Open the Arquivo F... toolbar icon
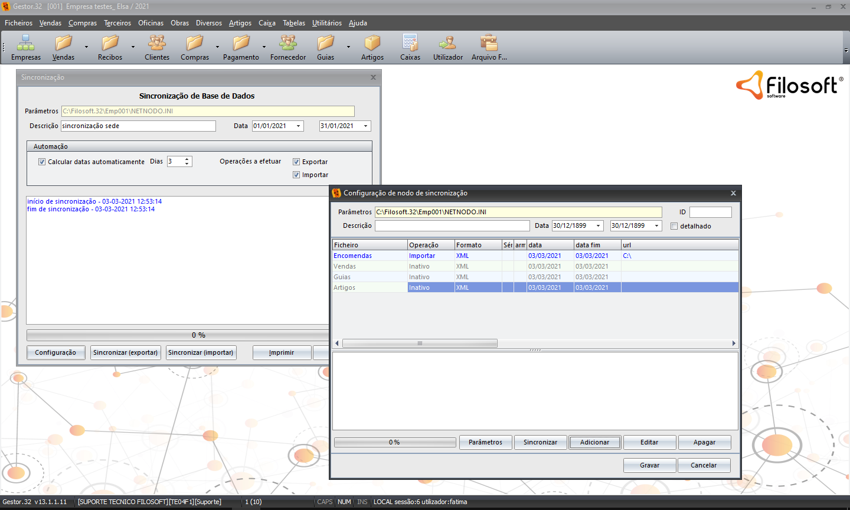850x510 pixels. (489, 44)
